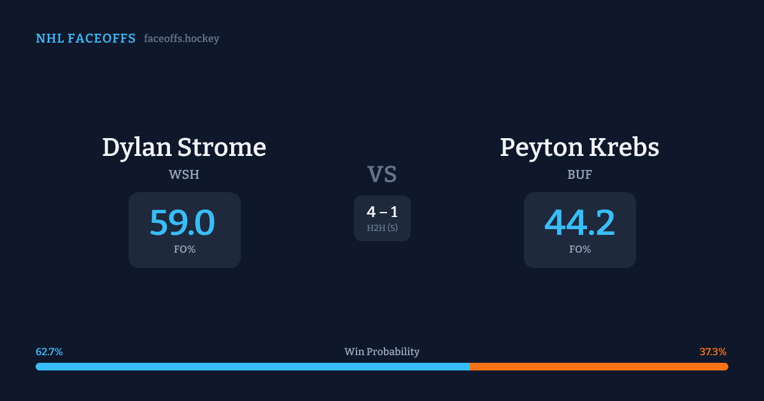
Task: Click the FO% label under 44.2
Action: 580,250
